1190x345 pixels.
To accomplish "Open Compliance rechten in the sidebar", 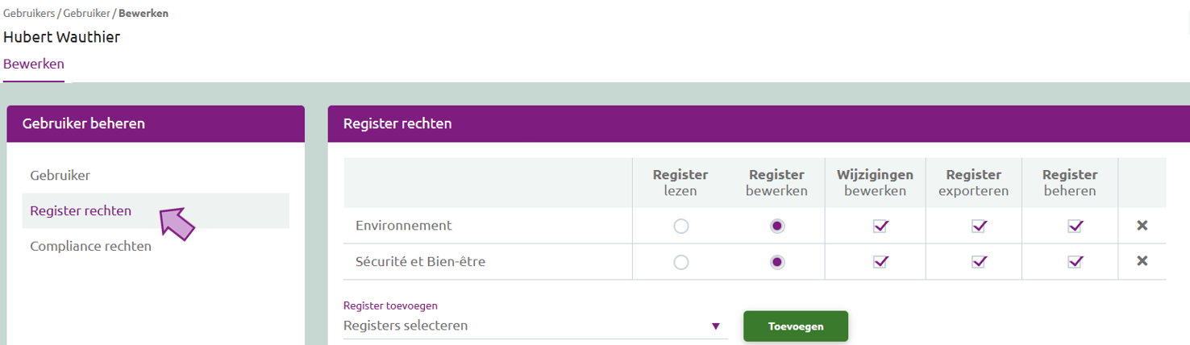I will click(90, 247).
